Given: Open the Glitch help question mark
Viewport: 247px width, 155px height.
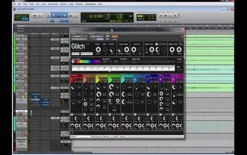Looking at the screenshot, I should tap(73, 133).
